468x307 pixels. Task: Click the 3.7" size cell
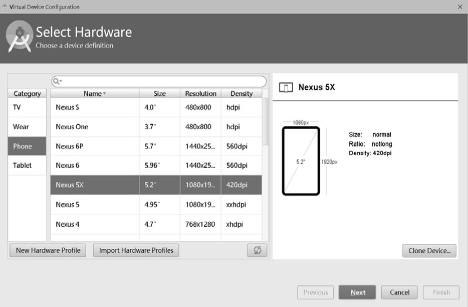click(x=160, y=126)
